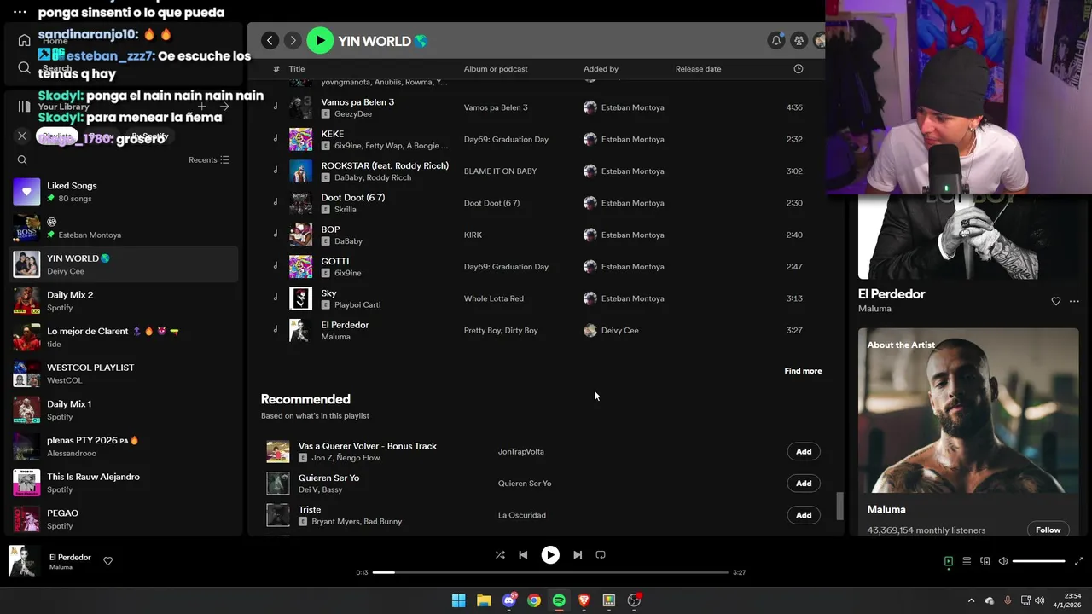Go forward with the right arrow button
The height and width of the screenshot is (614, 1092).
point(293,40)
